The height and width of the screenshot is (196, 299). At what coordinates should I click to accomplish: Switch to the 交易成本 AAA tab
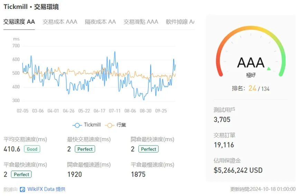[60, 22]
